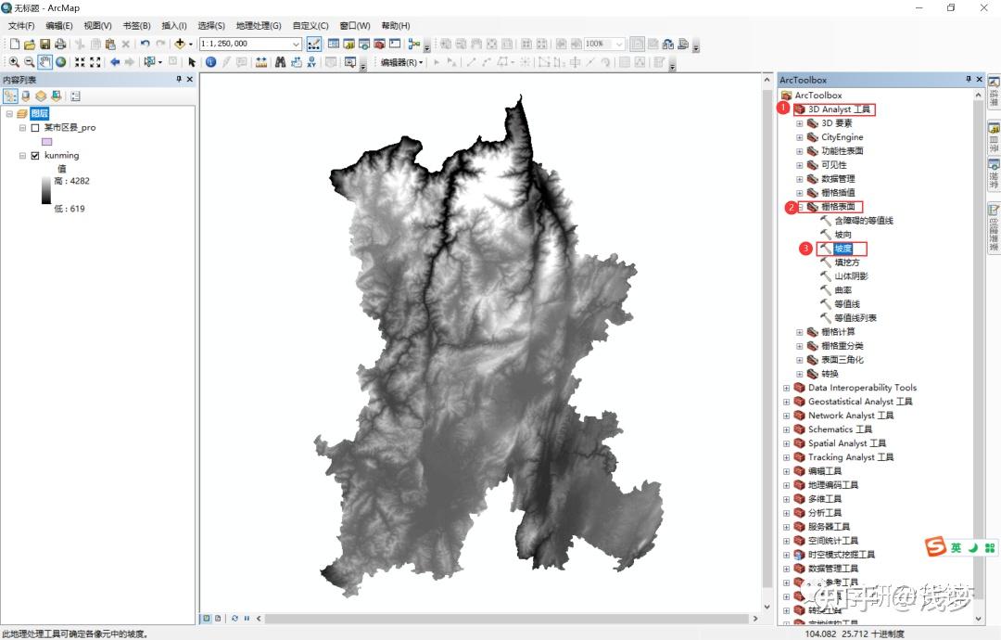Viewport: 1001px width, 640px height.
Task: Open the 编辑器(R) dropdown menu
Action: click(x=401, y=62)
